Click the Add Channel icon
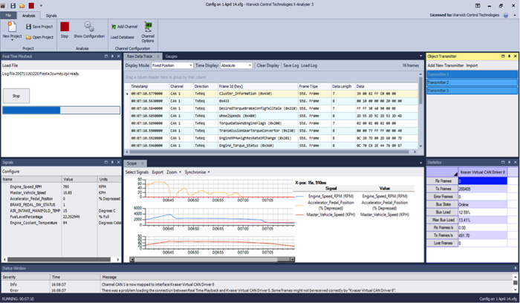 point(114,27)
